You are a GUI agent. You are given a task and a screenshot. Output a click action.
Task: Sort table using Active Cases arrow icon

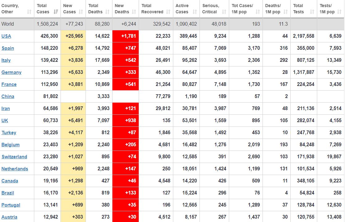tap(195, 12)
